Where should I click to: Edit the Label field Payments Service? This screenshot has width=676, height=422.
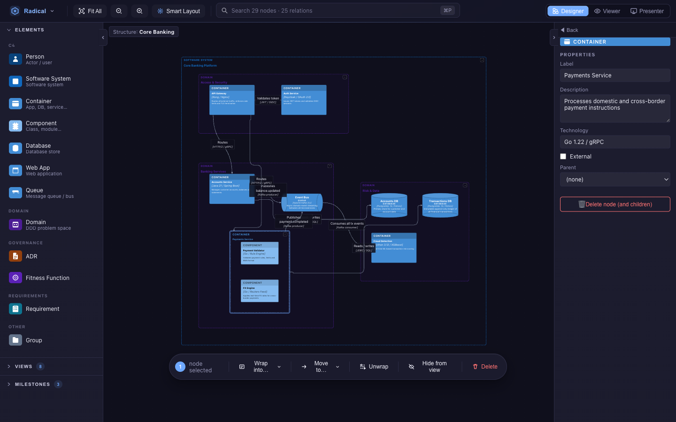tap(615, 75)
